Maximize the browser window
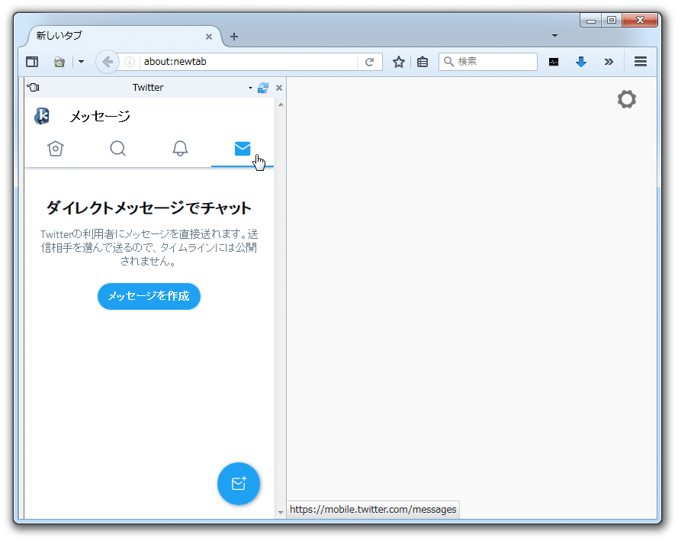Viewport: 678px width, 541px height. tap(611, 21)
